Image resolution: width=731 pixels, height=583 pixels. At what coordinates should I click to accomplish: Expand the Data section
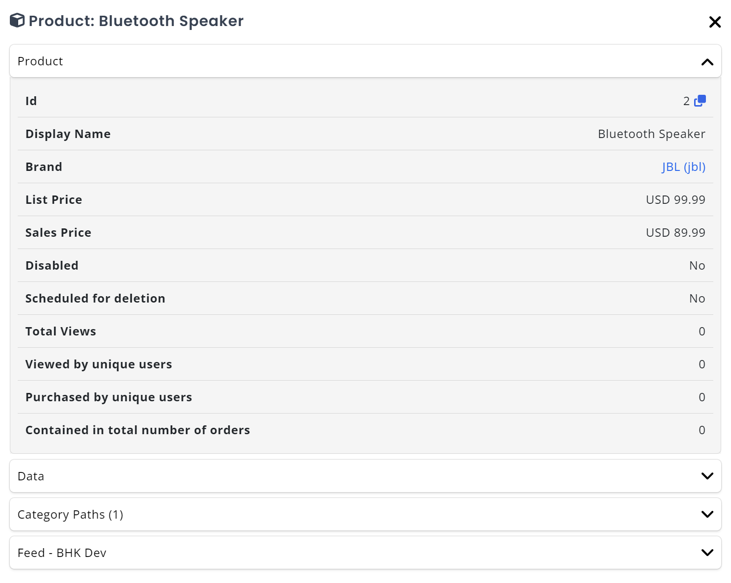(707, 475)
